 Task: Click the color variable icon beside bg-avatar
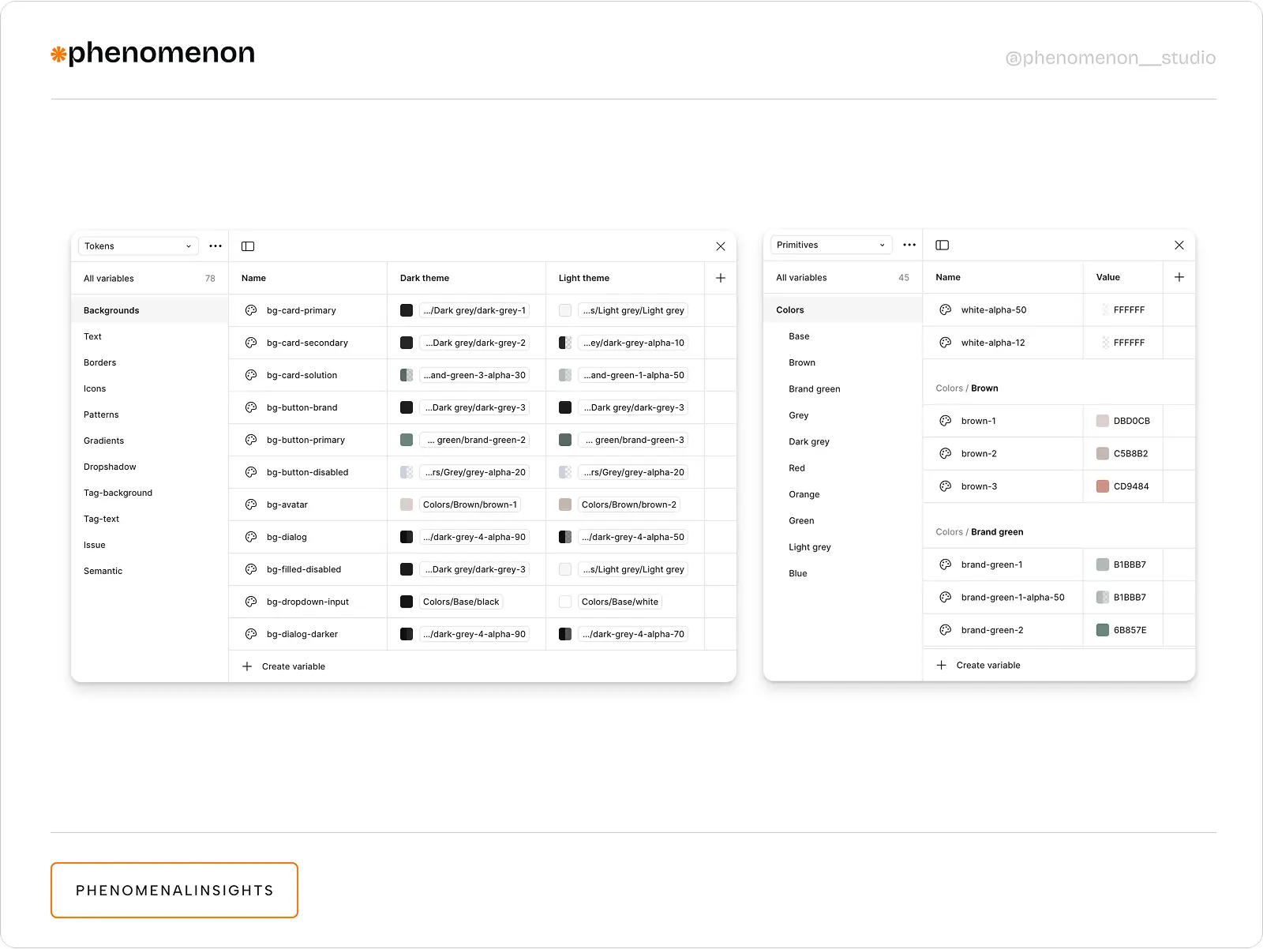(x=250, y=505)
